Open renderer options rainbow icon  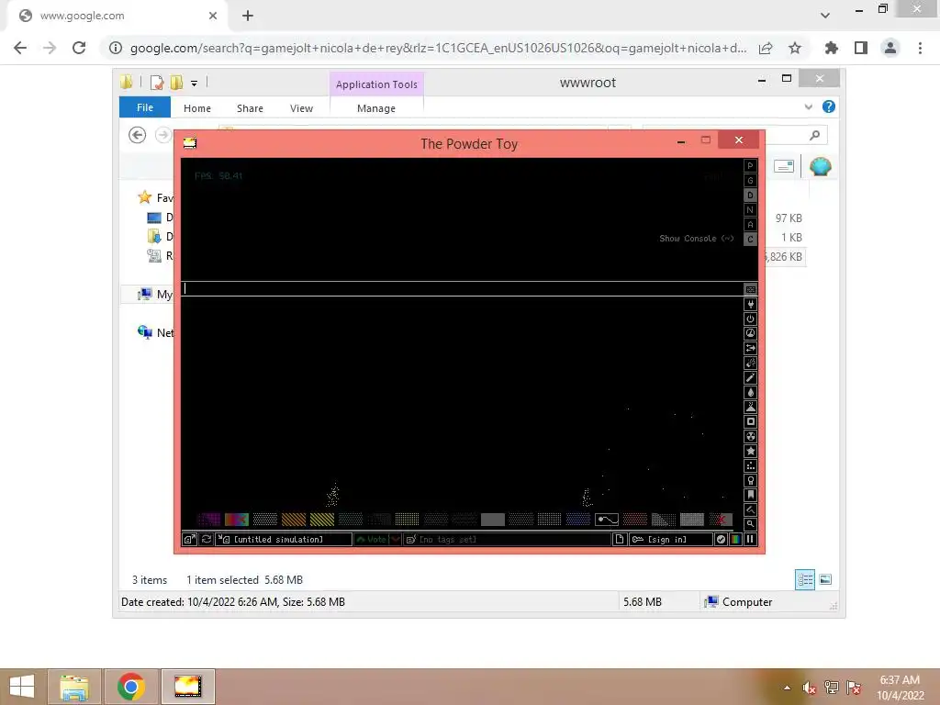click(x=735, y=539)
